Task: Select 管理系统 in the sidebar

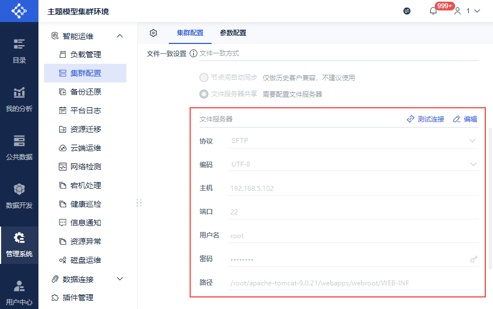Action: [19, 245]
